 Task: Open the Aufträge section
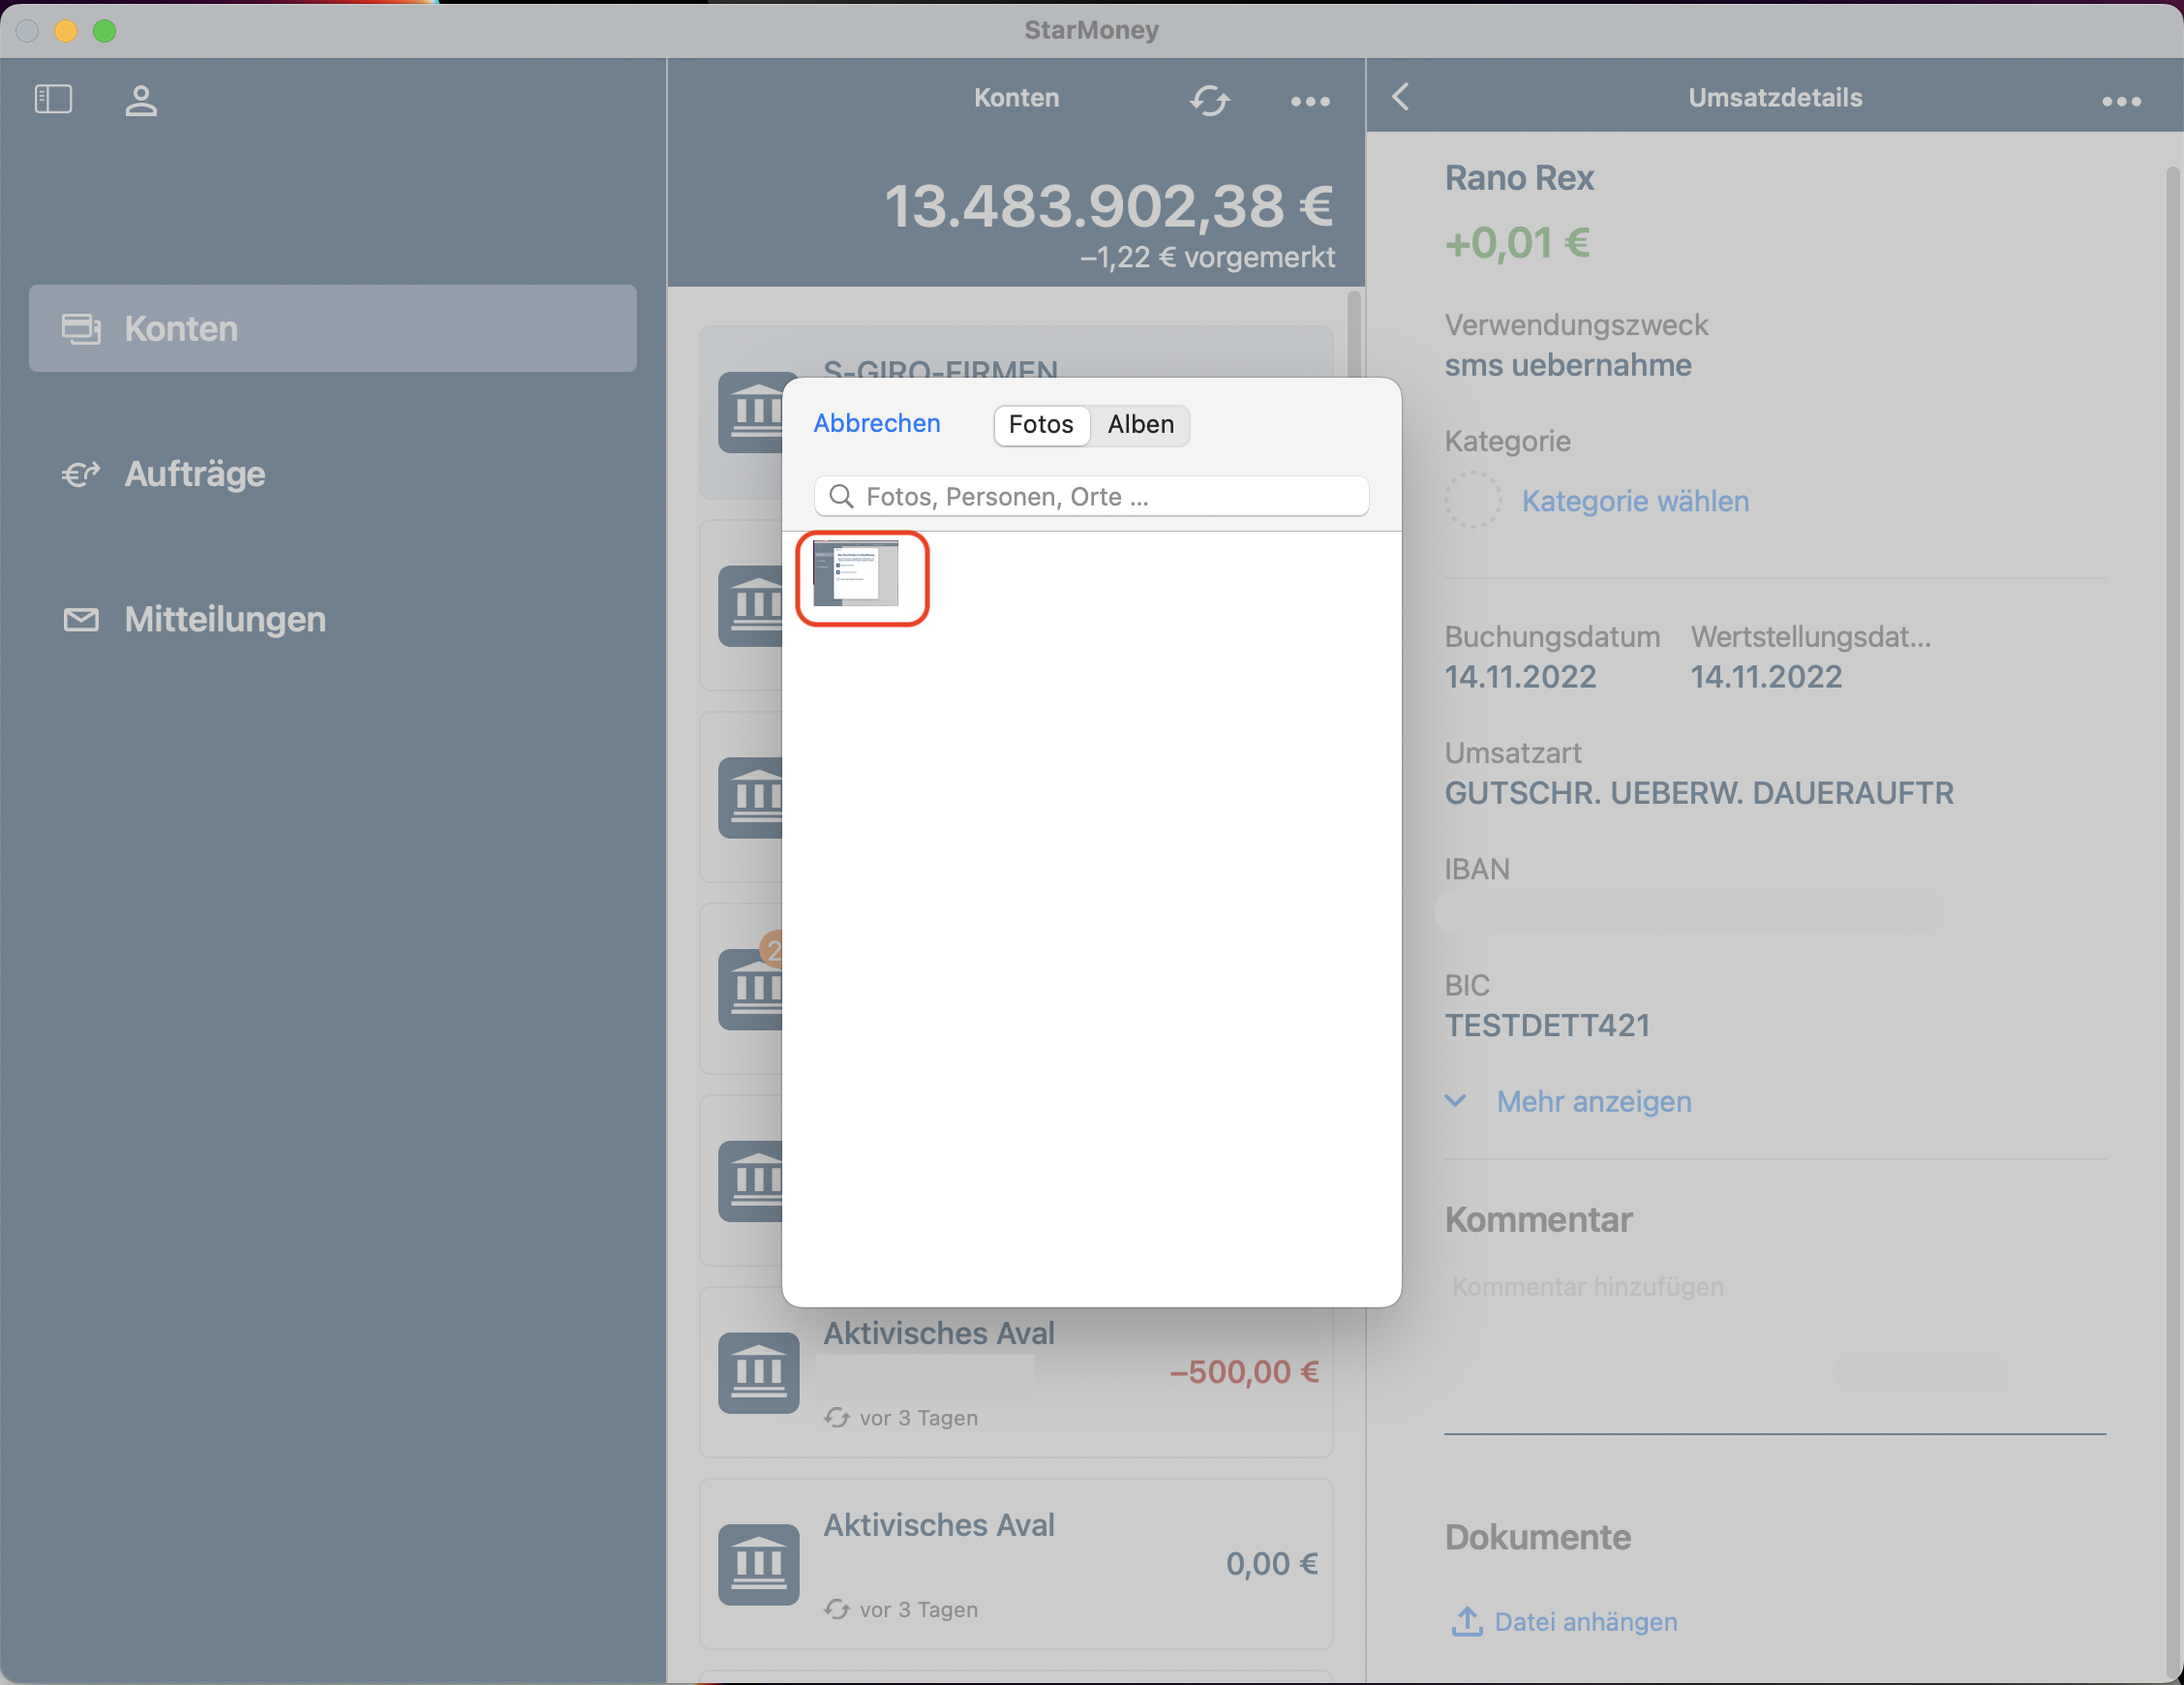tap(194, 475)
